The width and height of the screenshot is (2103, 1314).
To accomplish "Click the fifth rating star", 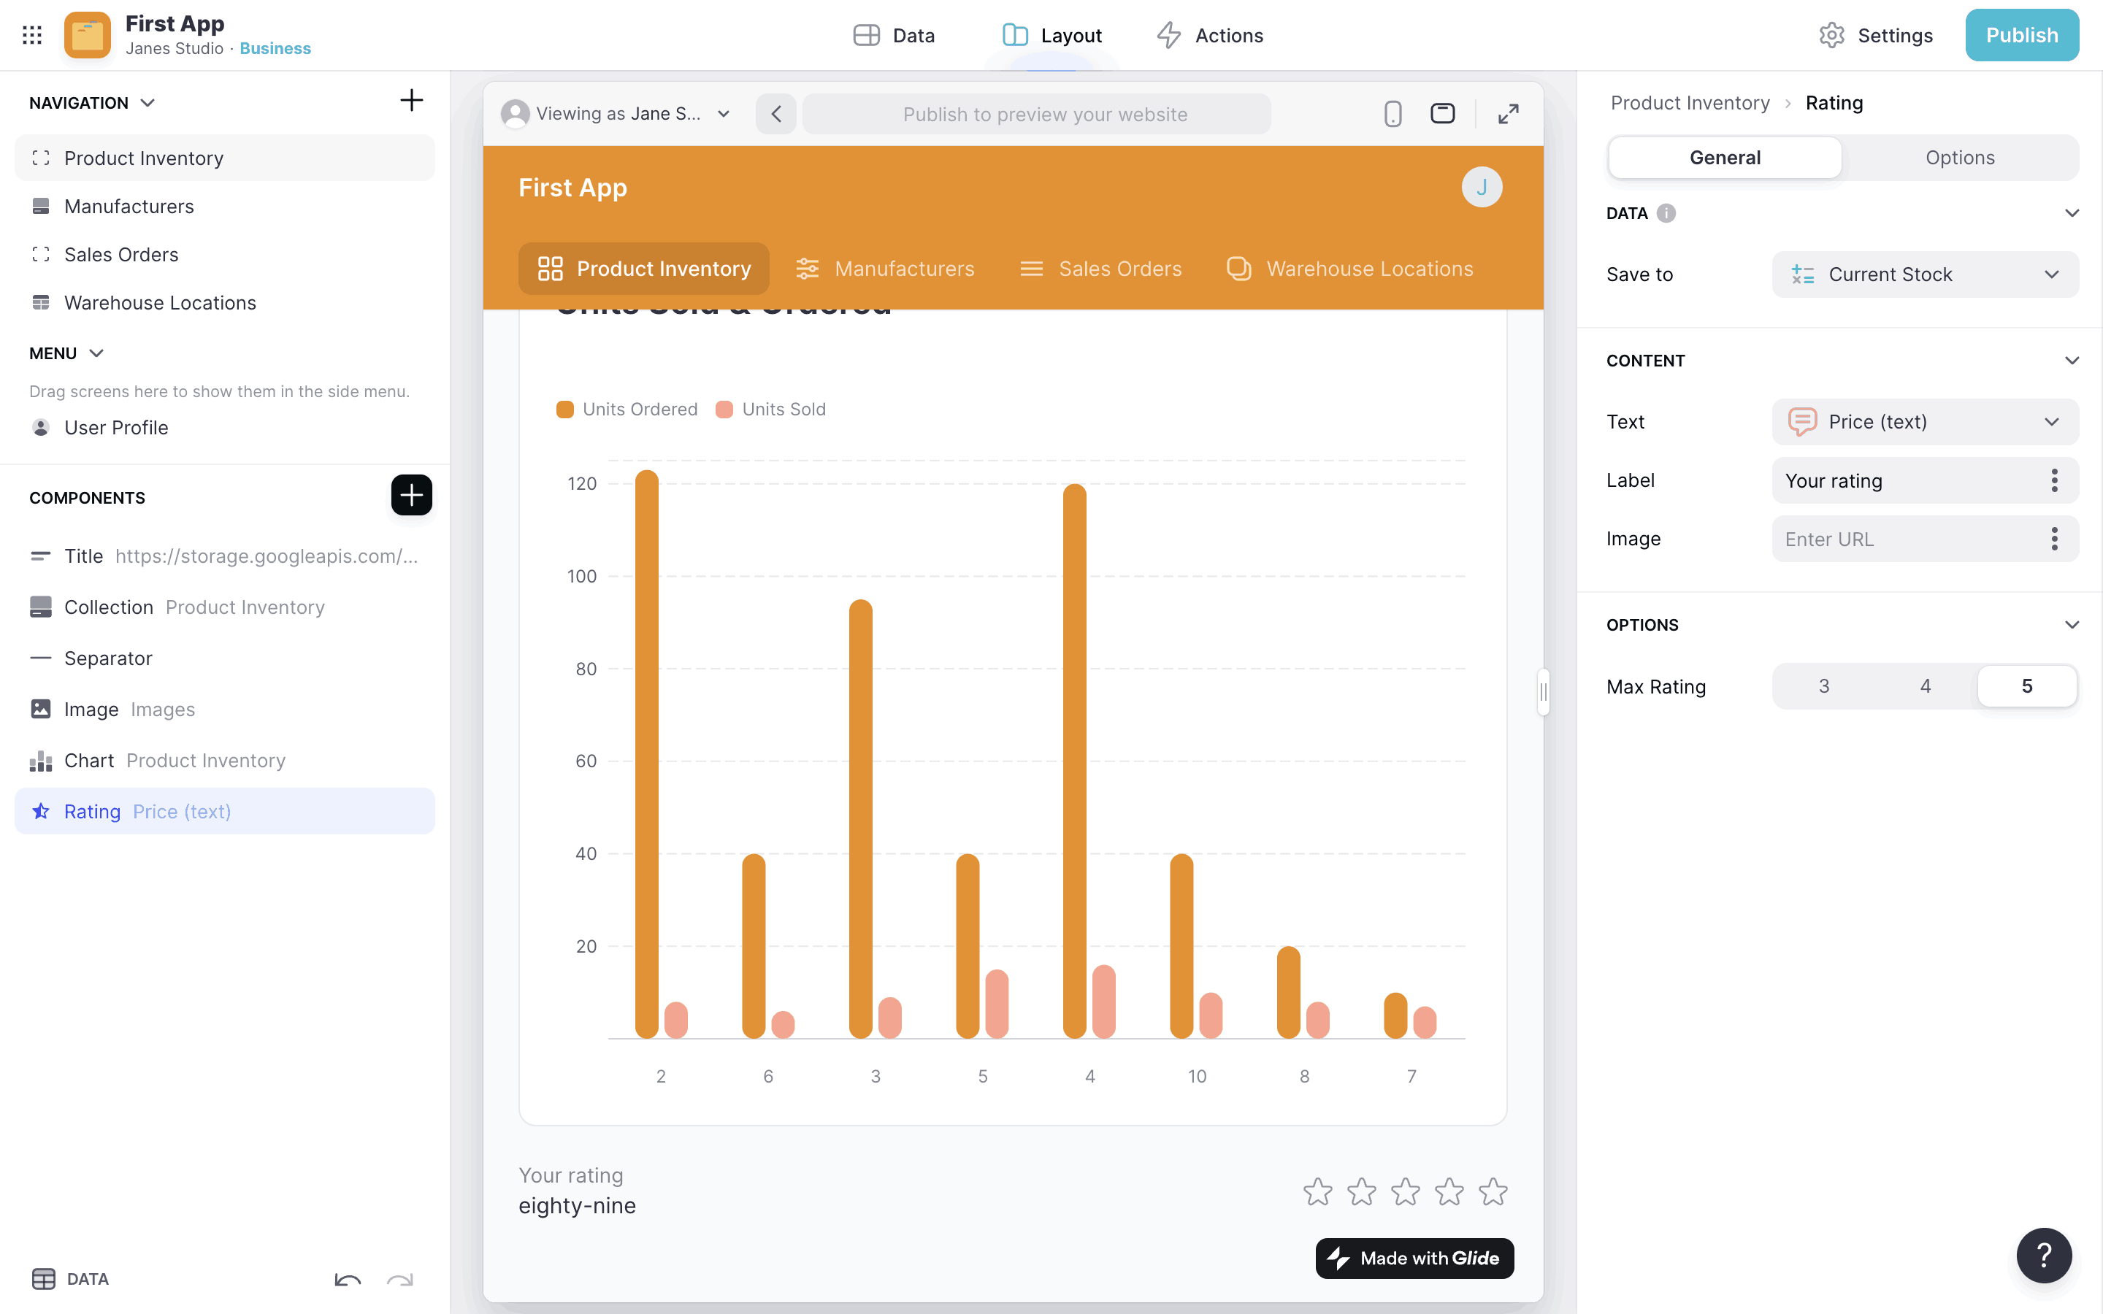I will [1493, 1191].
